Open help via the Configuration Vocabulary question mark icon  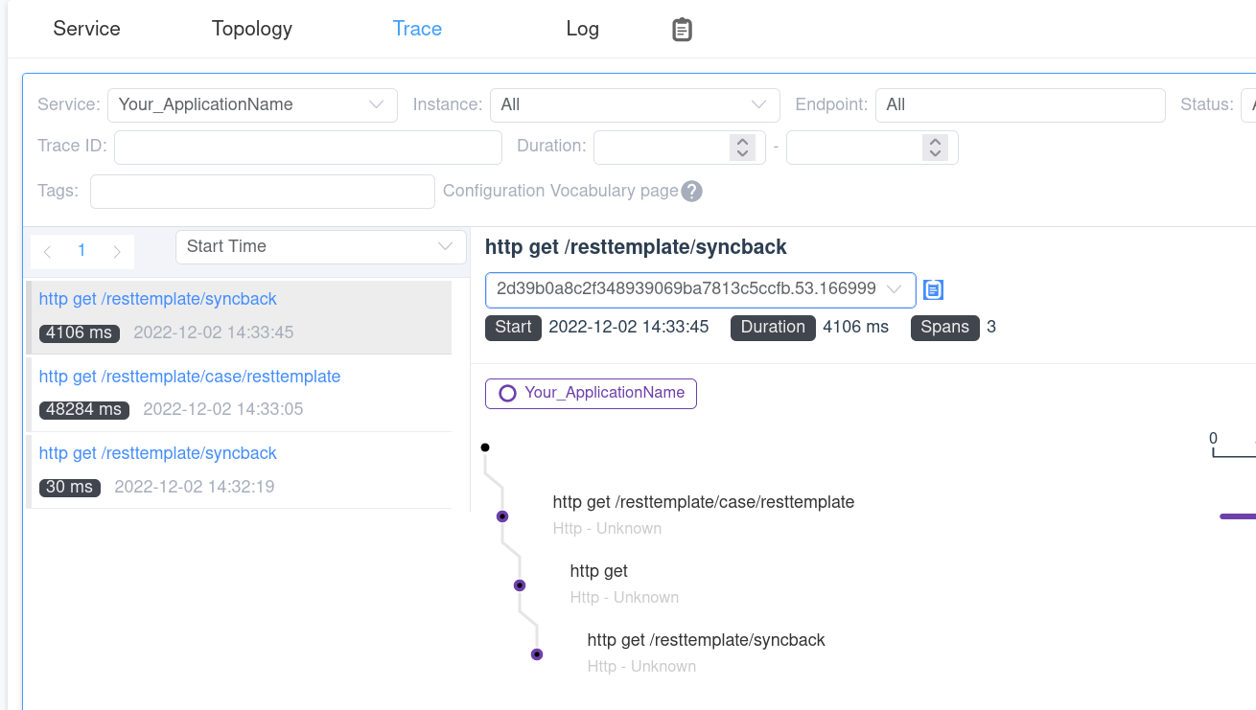[x=691, y=191]
